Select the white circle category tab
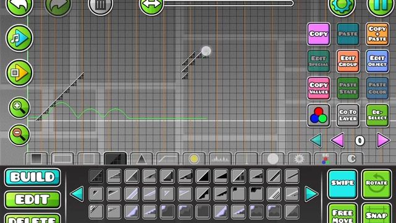This screenshot has width=396, height=223. click(273, 159)
